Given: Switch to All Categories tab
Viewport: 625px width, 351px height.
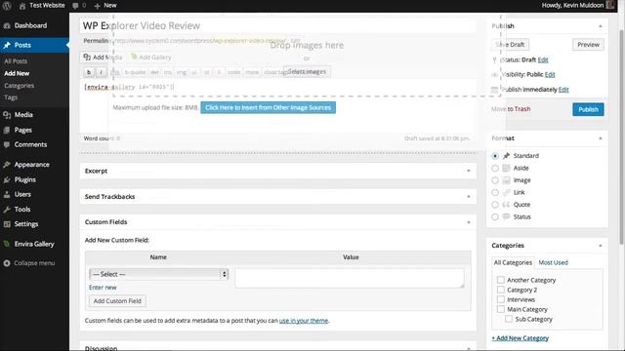Looking at the screenshot, I should tap(513, 262).
